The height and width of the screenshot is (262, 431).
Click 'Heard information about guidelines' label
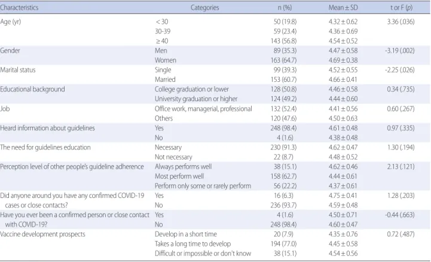(47, 128)
